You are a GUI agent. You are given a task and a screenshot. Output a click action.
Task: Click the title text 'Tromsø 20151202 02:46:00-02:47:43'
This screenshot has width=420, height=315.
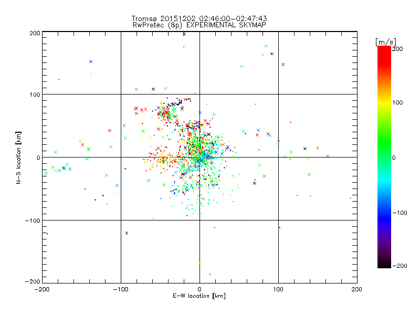pyautogui.click(x=199, y=18)
